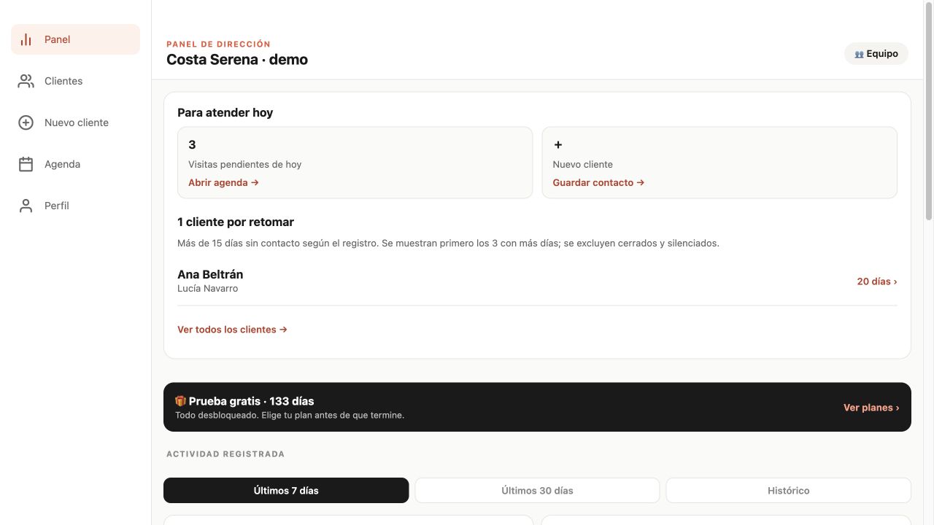This screenshot has width=934, height=525.
Task: Click Ver planes in the trial banner
Action: [871, 408]
